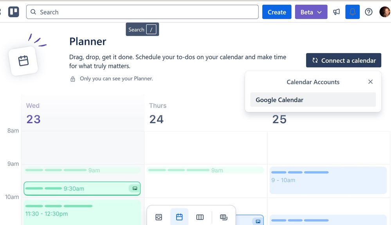Image resolution: width=391 pixels, height=225 pixels.
Task: Open the Beta dropdown
Action: coord(311,12)
